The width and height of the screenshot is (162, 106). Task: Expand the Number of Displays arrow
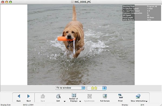click(x=80, y=101)
